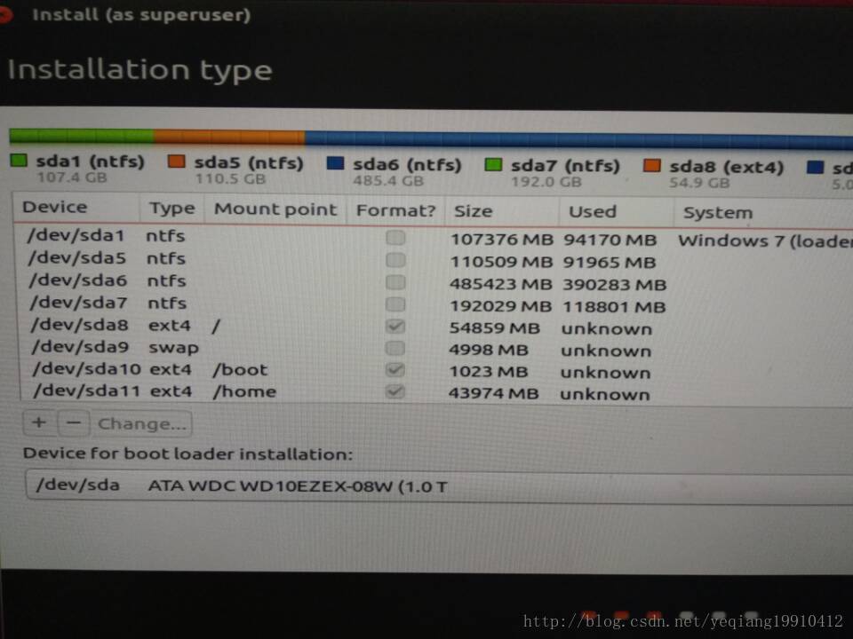Uncheck Format checkbox for /dev/sda10
Image resolution: width=853 pixels, height=639 pixels.
395,369
